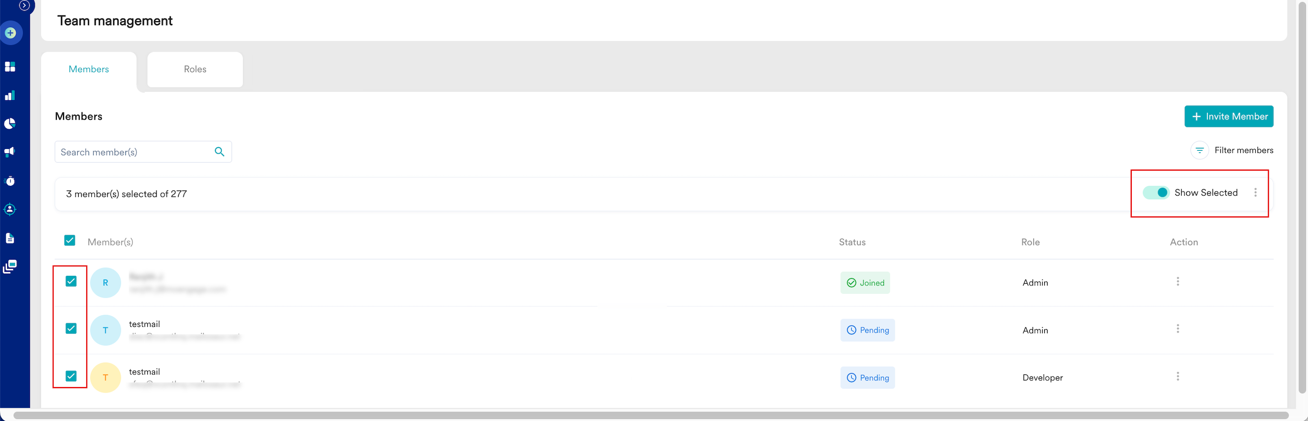Screen dimensions: 1308x421
Task: Open bulk actions menu beside Show Selected
Action: point(1255,192)
